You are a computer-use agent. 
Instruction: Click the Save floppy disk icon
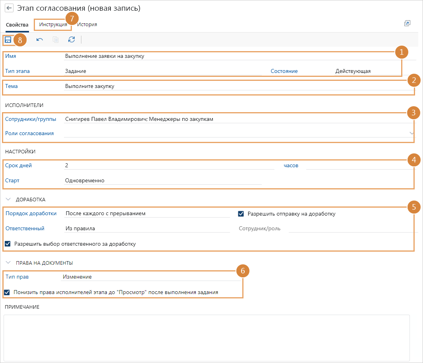click(8, 40)
